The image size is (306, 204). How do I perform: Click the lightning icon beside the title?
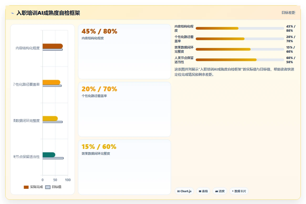tap(13, 13)
